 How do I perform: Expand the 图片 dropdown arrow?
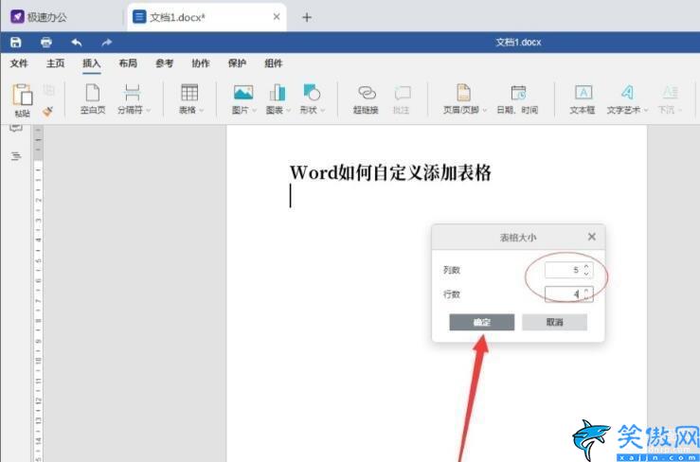click(x=255, y=110)
